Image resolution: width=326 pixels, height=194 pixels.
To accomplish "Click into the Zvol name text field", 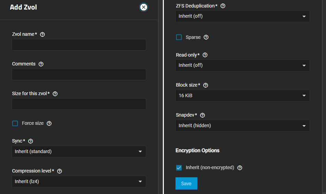I will [x=79, y=45].
